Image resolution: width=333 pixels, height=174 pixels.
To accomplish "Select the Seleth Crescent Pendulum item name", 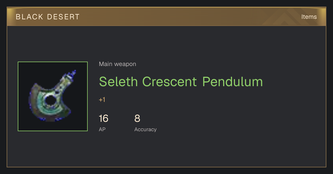I will click(181, 82).
